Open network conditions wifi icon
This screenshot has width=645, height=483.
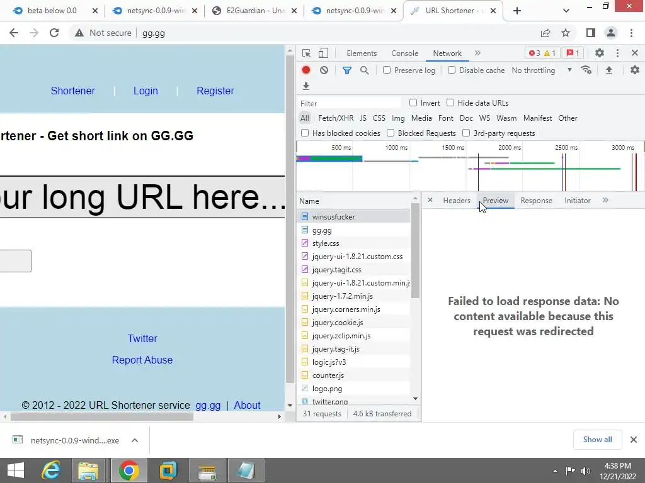point(586,70)
